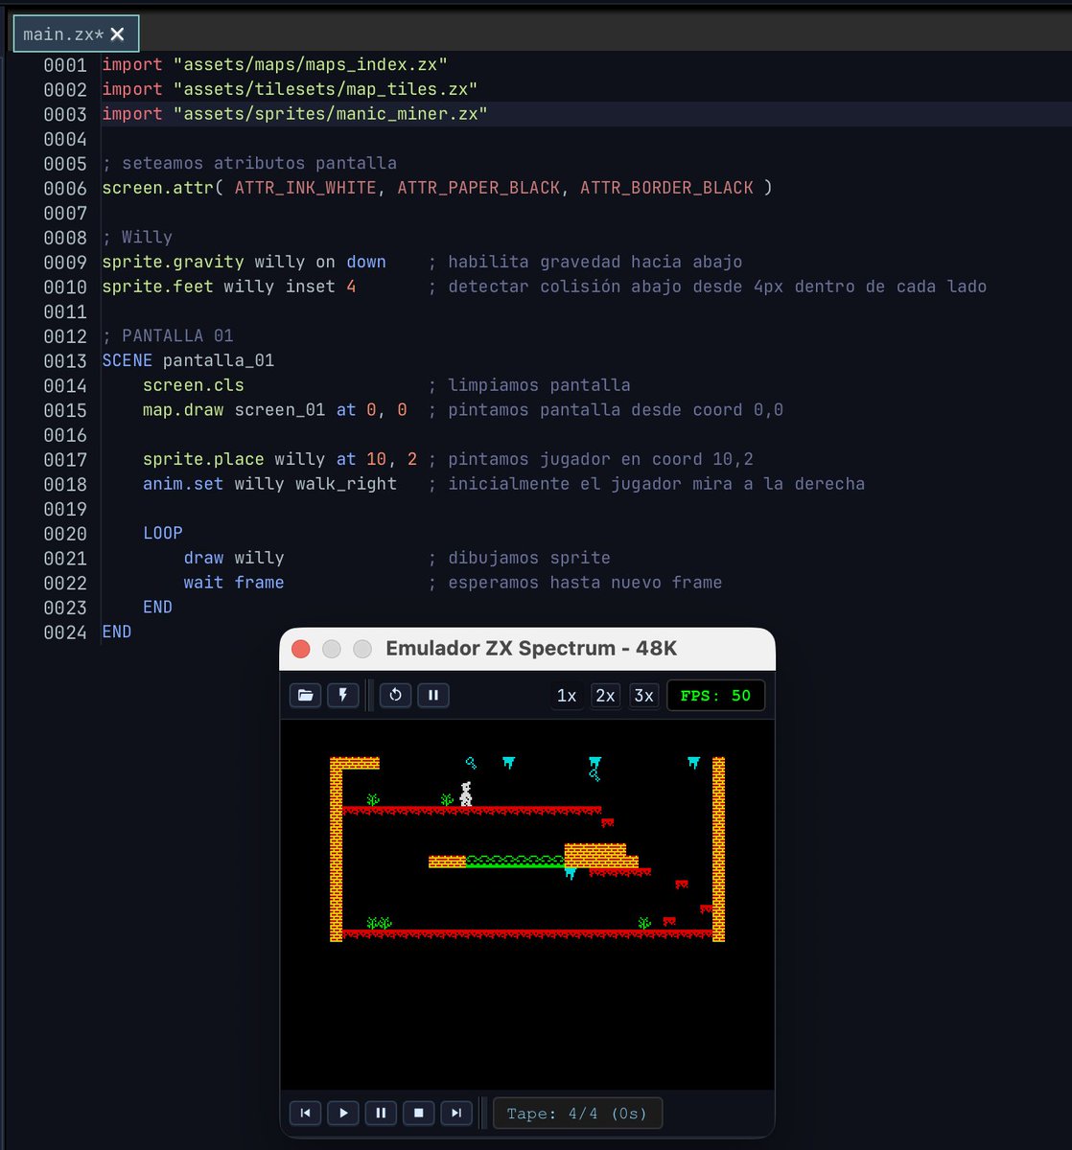1072x1150 pixels.
Task: Click the FPS: 50 indicator
Action: (716, 695)
